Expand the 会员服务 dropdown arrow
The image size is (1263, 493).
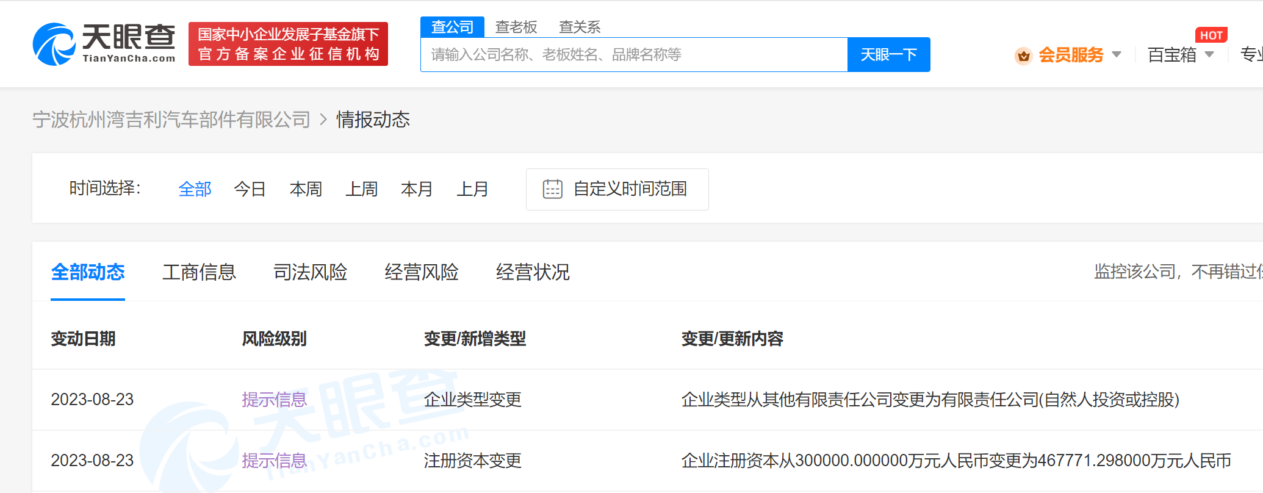(1117, 55)
